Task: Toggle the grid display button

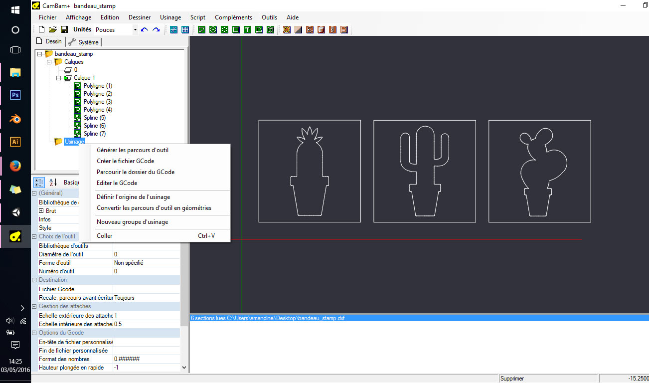Action: pos(185,30)
